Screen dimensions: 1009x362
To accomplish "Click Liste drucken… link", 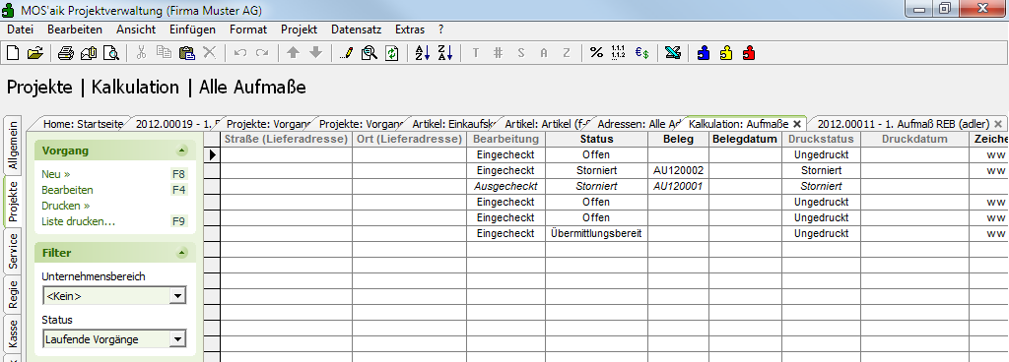I will [x=79, y=221].
